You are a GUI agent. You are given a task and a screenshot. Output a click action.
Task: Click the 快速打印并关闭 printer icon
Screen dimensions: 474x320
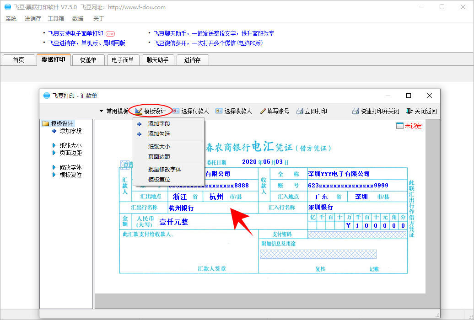(x=355, y=111)
